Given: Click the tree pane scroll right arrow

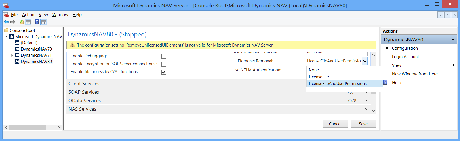Looking at the screenshot, I should tap(58, 128).
